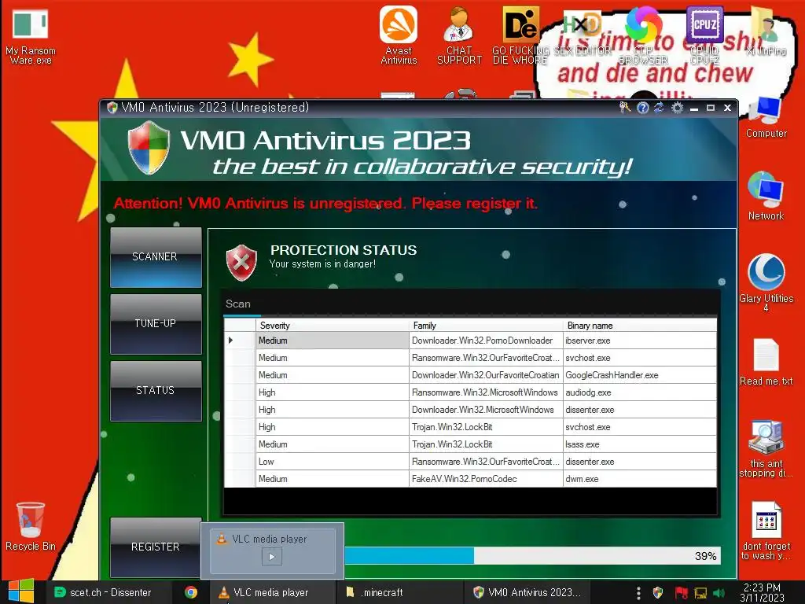Image resolution: width=805 pixels, height=604 pixels.
Task: Click the VLC media player preview thumbnail title
Action: click(x=270, y=539)
